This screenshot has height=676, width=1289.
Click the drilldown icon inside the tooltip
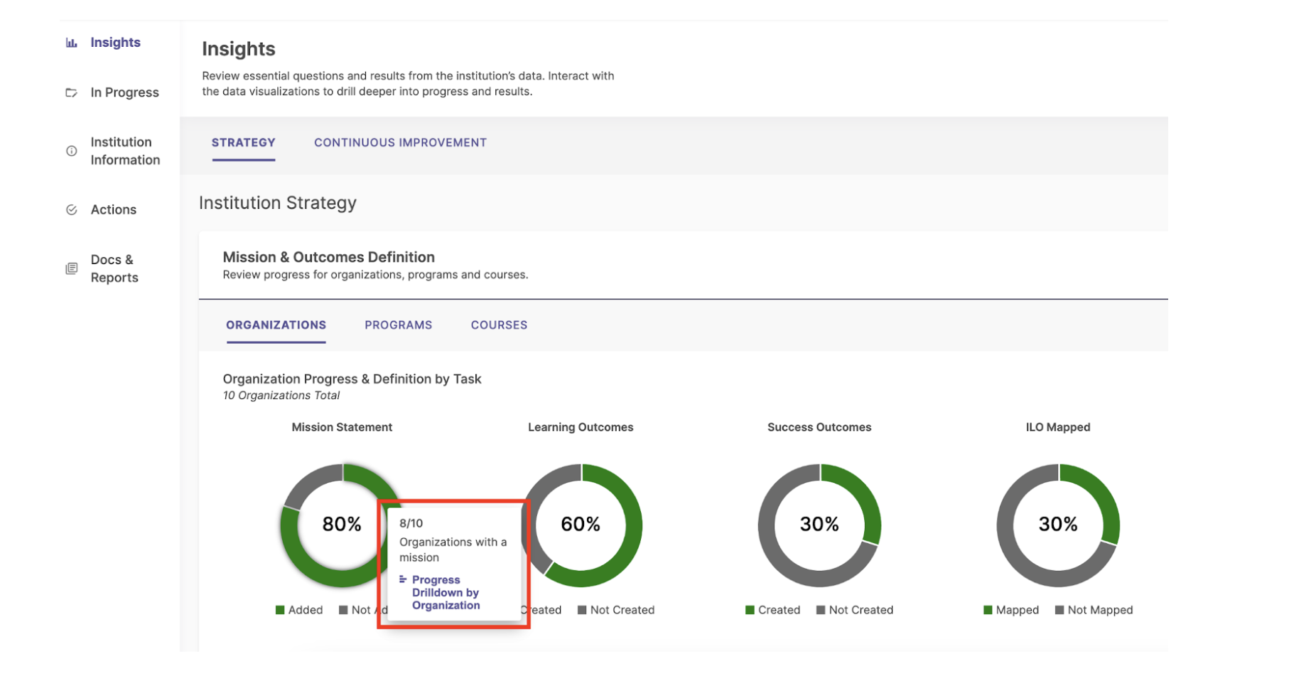(x=403, y=579)
